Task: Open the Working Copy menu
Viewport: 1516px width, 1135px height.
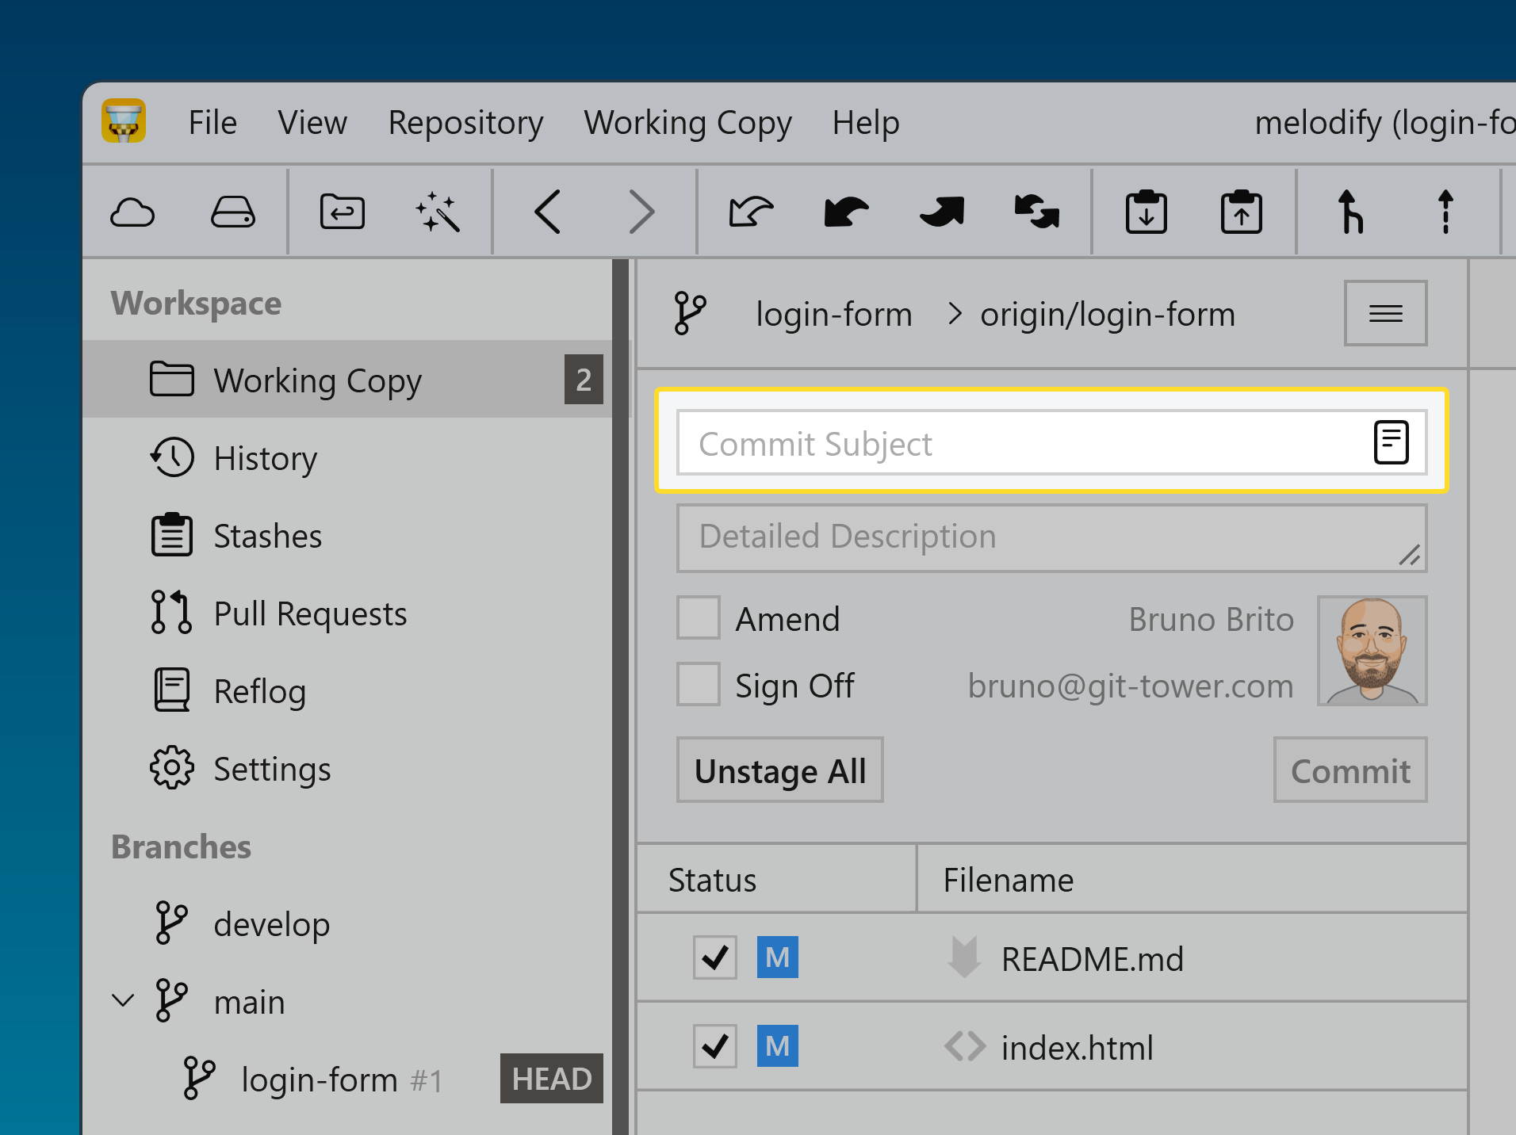Action: (687, 122)
